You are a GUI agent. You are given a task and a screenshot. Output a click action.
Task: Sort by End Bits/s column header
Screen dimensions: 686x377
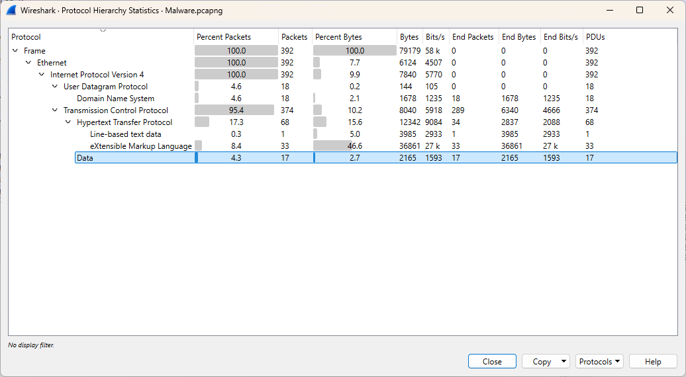(561, 37)
